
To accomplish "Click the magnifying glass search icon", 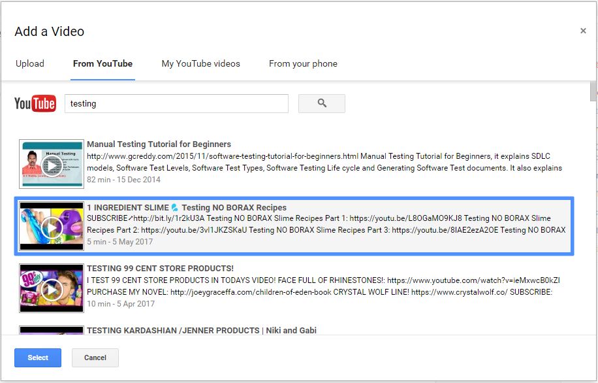I will (x=321, y=103).
